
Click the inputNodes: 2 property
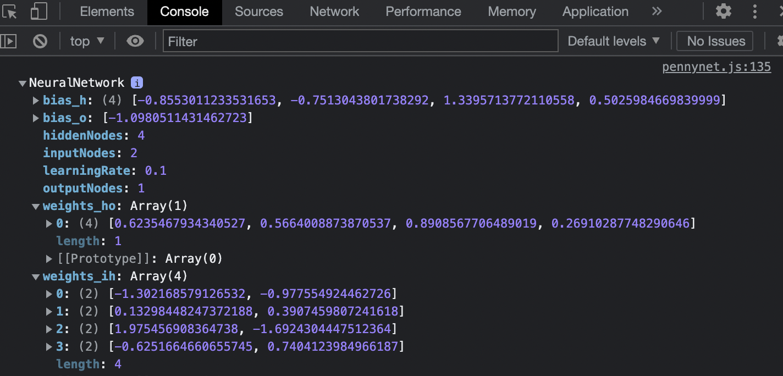[90, 153]
